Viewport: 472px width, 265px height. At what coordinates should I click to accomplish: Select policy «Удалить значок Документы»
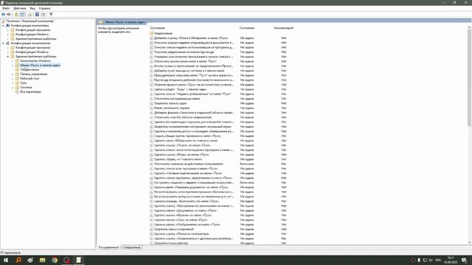tap(185, 211)
